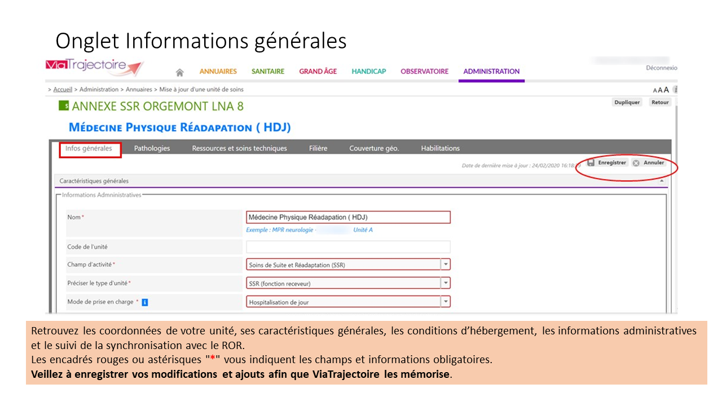Click the ViaTrajectoire logo

pos(94,67)
